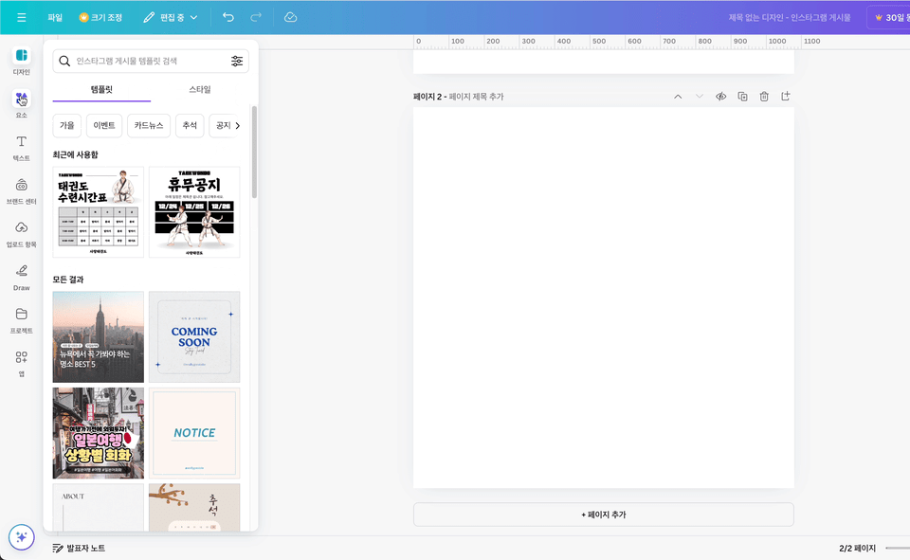Click the 모든 결과 heading
The height and width of the screenshot is (560, 910).
(68, 280)
